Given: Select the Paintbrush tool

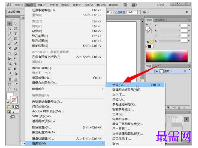Looking at the screenshot, I should [10, 44].
